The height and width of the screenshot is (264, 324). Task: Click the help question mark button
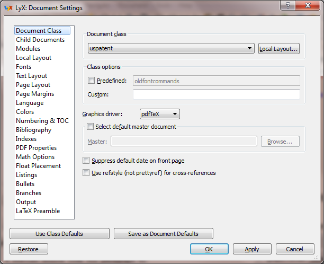click(287, 5)
